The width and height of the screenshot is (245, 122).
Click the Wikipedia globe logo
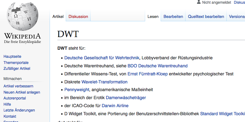click(22, 16)
